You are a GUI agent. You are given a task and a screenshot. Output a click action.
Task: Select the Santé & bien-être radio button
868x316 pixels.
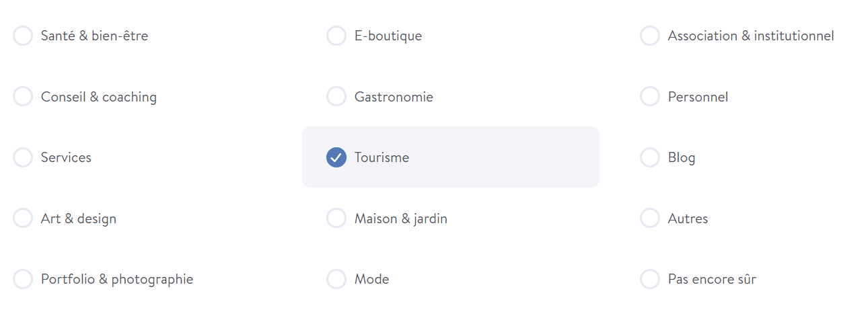tap(23, 36)
